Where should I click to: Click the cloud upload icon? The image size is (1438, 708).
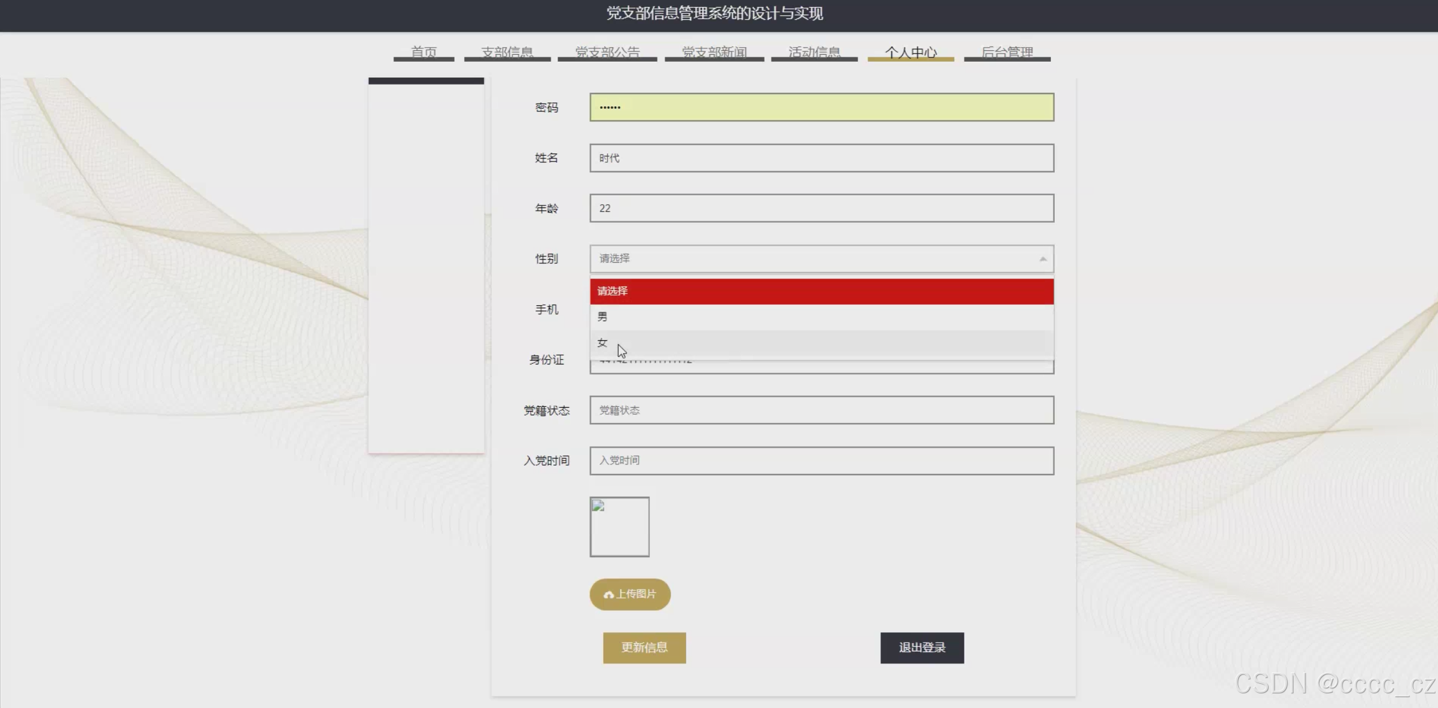tap(609, 595)
